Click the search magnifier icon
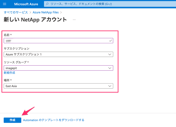This screenshot has height=127, width=176. tap(47, 4)
